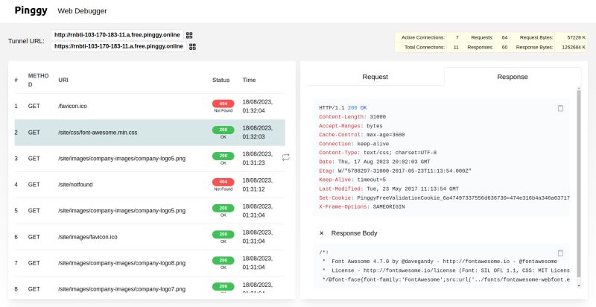Screen dimensions: 596x307
Task: Click the Font Awesome 4.7.0 comment line in body
Action: pos(440,262)
